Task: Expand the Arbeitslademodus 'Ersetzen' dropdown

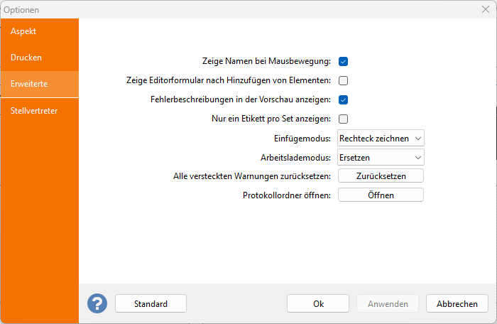Action: click(381, 157)
